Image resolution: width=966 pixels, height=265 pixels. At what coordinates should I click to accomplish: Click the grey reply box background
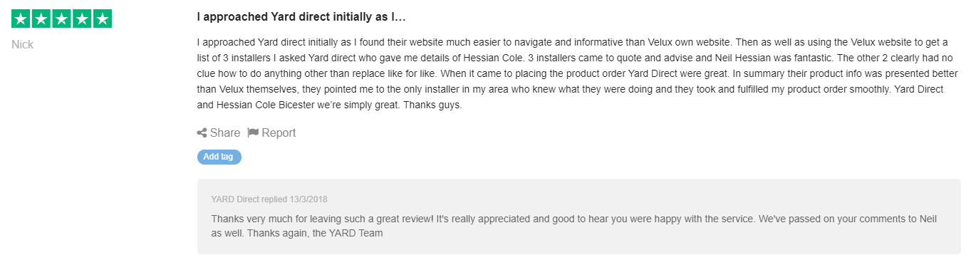pyautogui.click(x=578, y=217)
